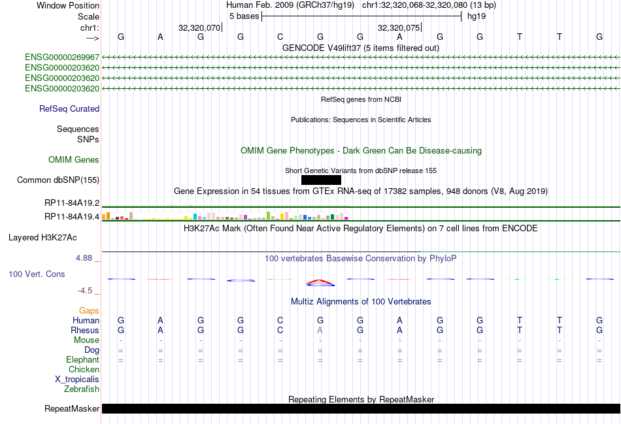
Task: Click the Gaps row label
Action: point(89,311)
